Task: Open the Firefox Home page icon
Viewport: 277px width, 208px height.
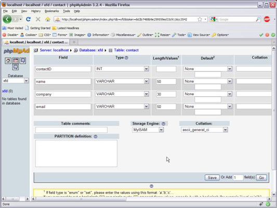Action: 47,19
